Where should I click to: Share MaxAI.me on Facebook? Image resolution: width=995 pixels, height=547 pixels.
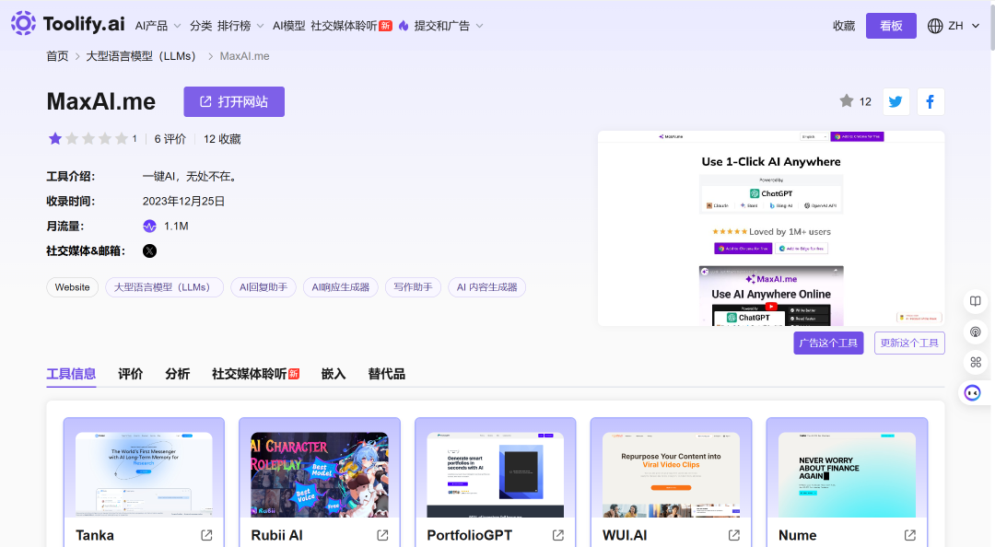coord(931,101)
